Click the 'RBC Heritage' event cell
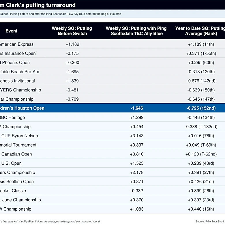 click(x=12, y=117)
